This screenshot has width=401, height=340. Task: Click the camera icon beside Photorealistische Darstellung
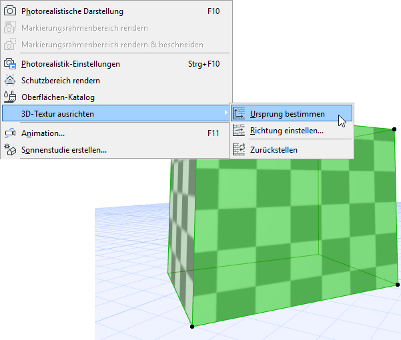click(10, 11)
